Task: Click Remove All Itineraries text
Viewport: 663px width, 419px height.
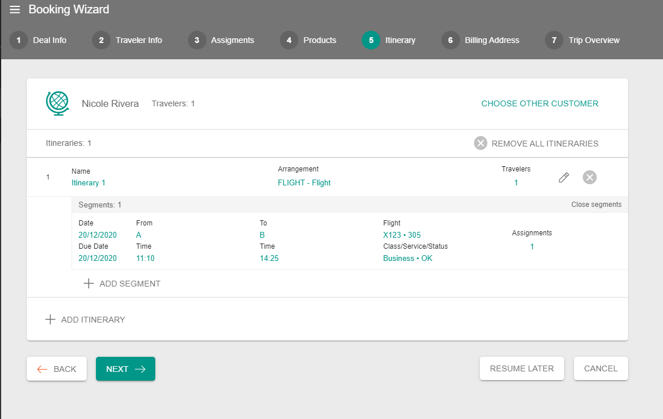Action: coord(544,144)
